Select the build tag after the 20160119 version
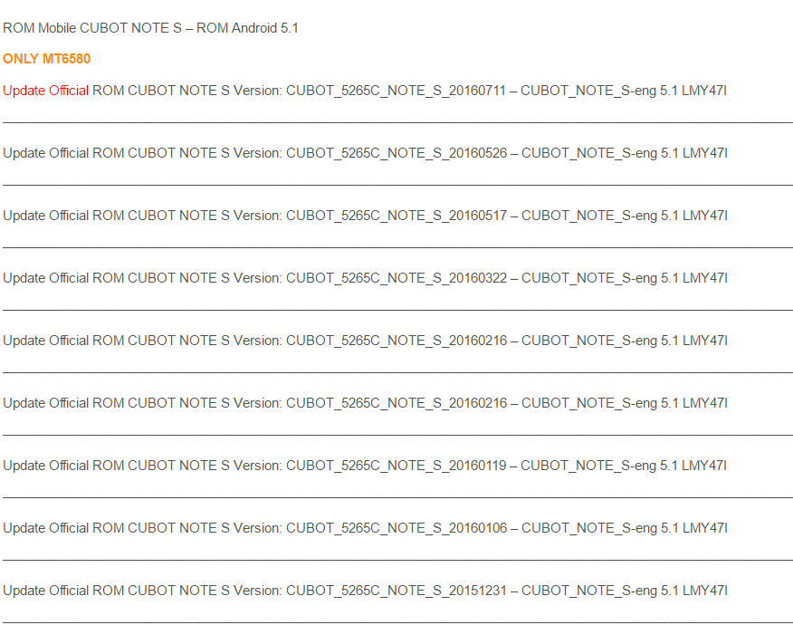Viewport: 793px width, 625px height. click(x=624, y=466)
